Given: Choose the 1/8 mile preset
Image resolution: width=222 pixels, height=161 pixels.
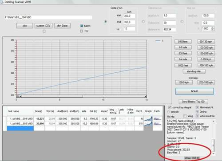Looking at the screenshot, I should pos(183,47).
